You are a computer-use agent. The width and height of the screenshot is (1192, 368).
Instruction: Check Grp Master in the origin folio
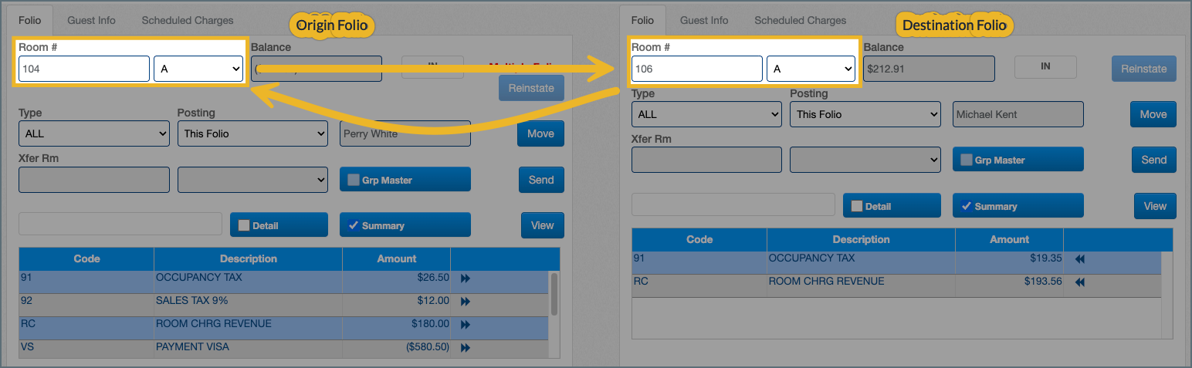click(353, 180)
